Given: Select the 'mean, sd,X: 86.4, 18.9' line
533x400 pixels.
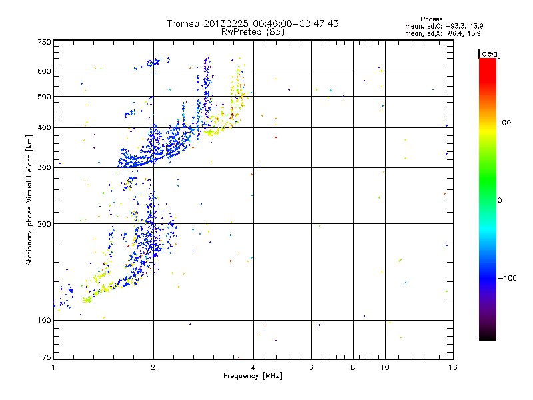Looking at the screenshot, I should [x=443, y=33].
